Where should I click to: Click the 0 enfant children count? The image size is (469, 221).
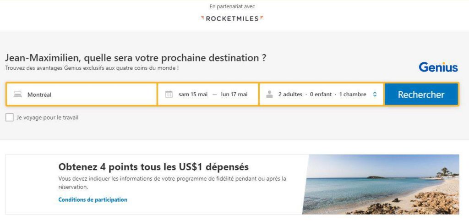(321, 94)
